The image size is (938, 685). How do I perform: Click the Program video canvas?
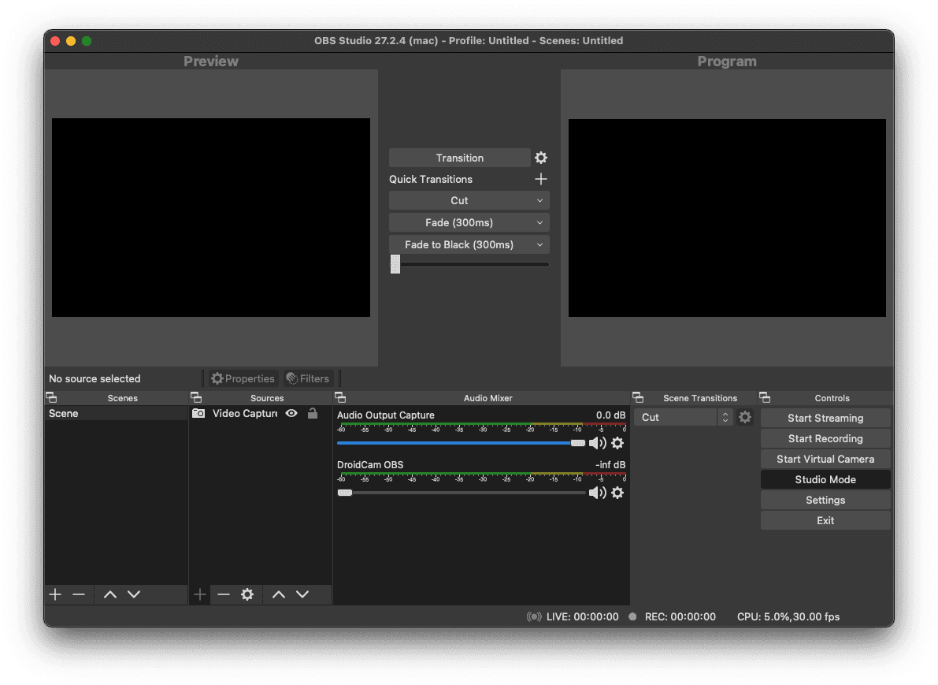click(727, 218)
